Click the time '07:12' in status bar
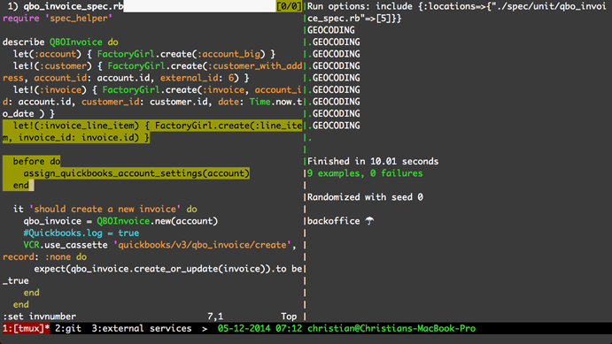 [289, 328]
